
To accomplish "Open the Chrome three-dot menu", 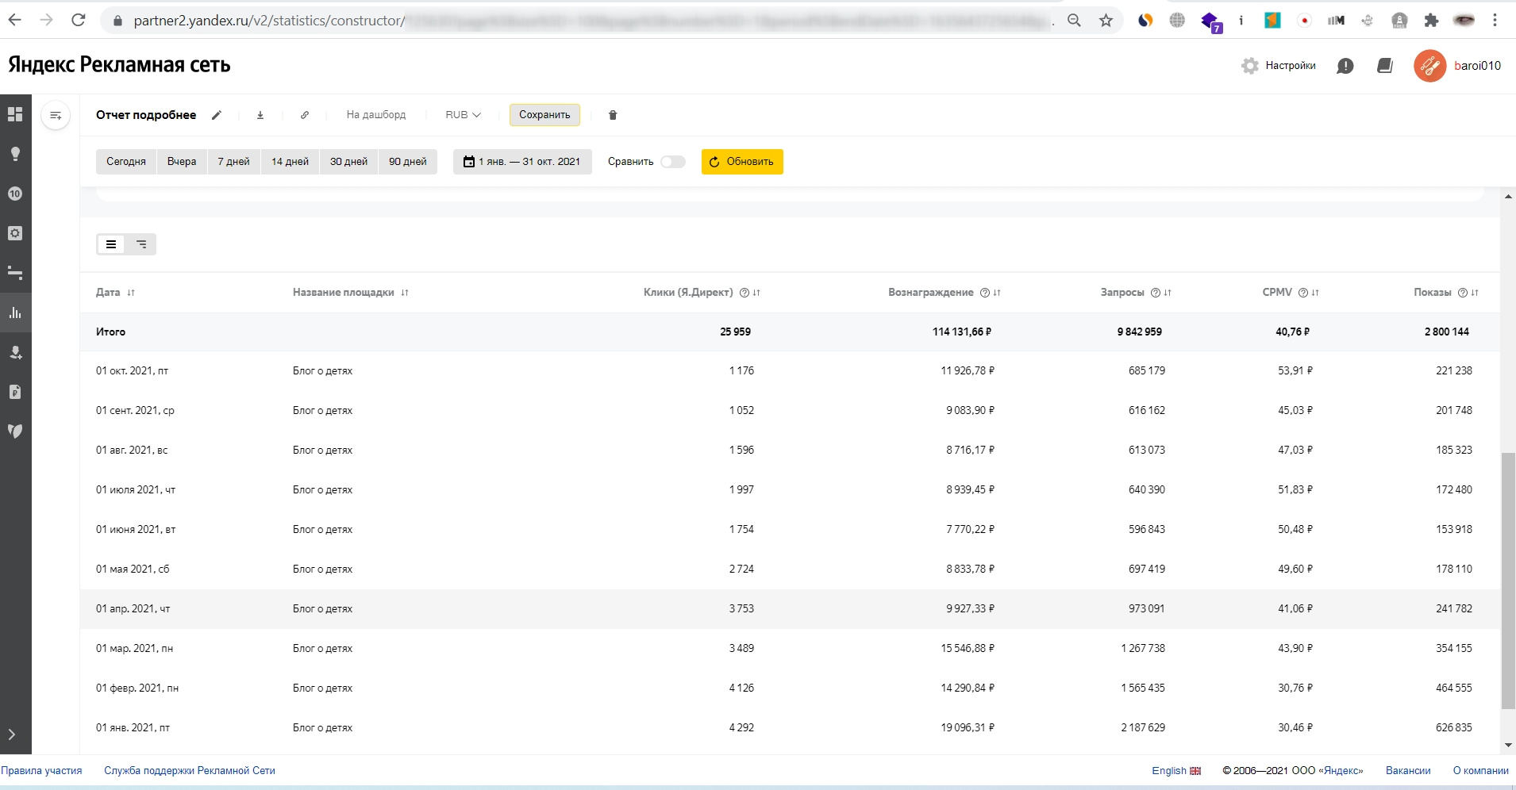I will pyautogui.click(x=1495, y=21).
